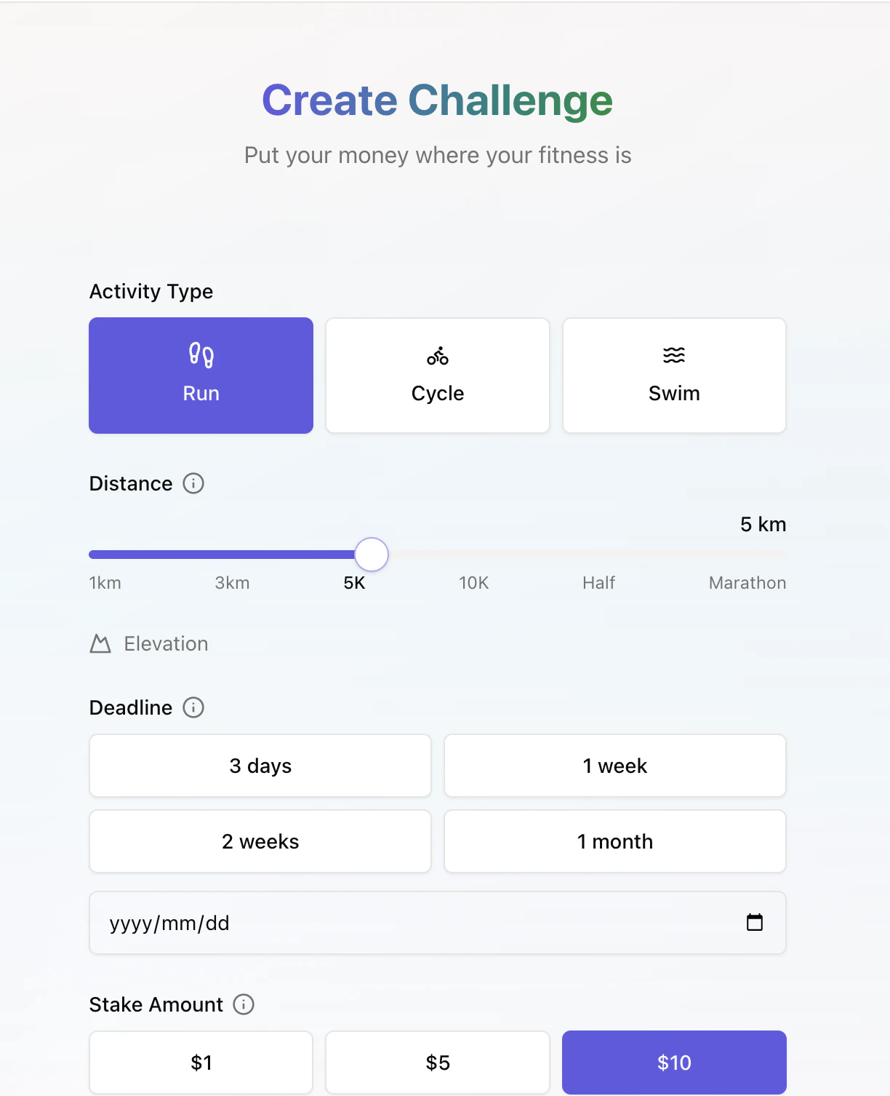Click the Stake Amount info icon
The width and height of the screenshot is (890, 1096).
[244, 1004]
